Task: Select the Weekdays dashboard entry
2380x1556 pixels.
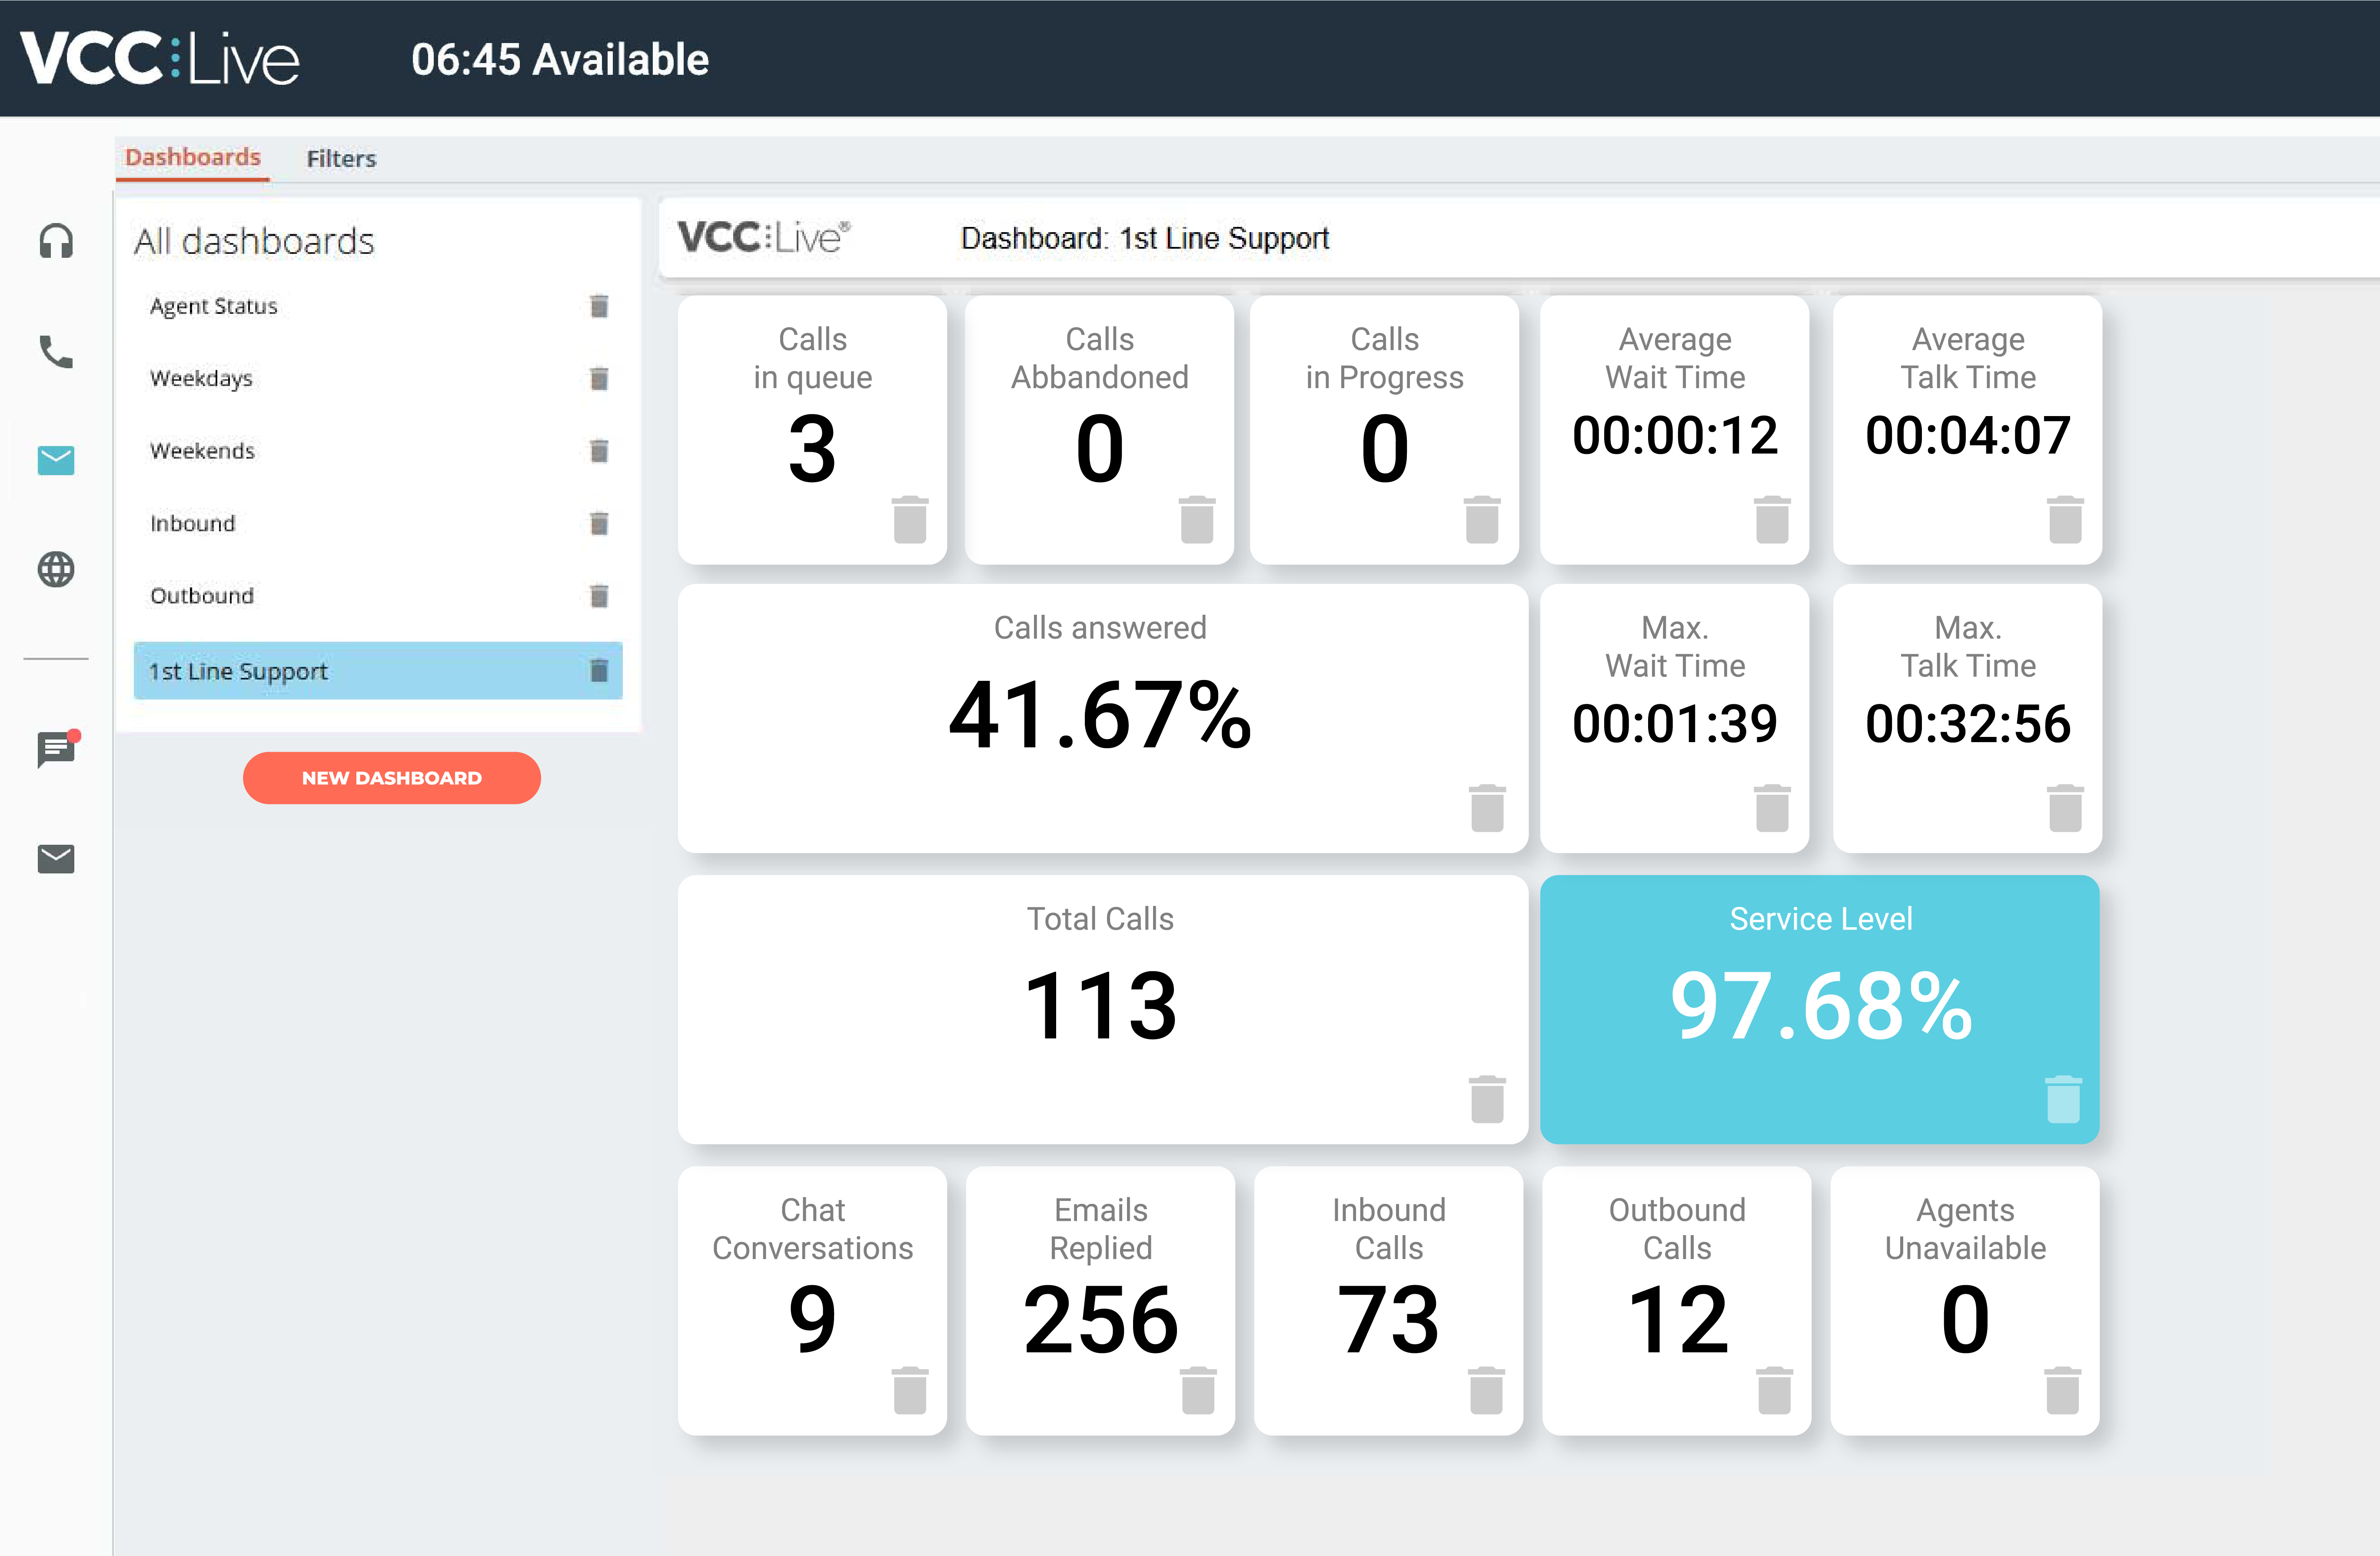Action: coord(201,378)
